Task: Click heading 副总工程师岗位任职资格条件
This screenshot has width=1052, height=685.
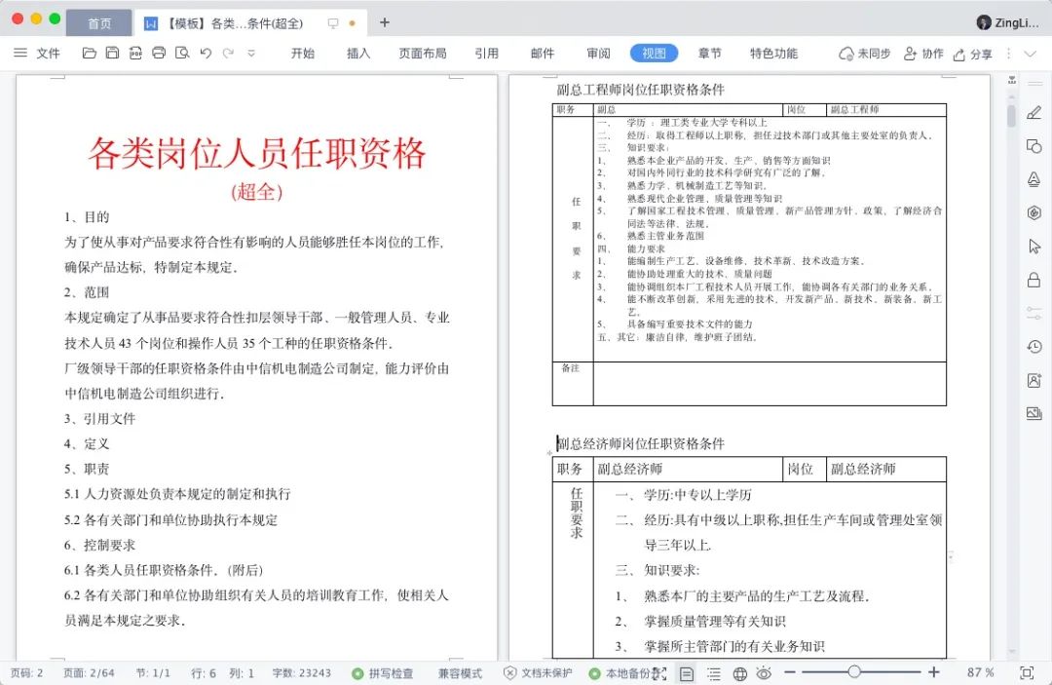Action: point(641,90)
